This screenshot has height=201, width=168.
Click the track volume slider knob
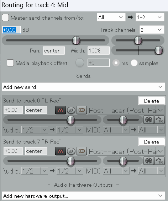click(76, 40)
